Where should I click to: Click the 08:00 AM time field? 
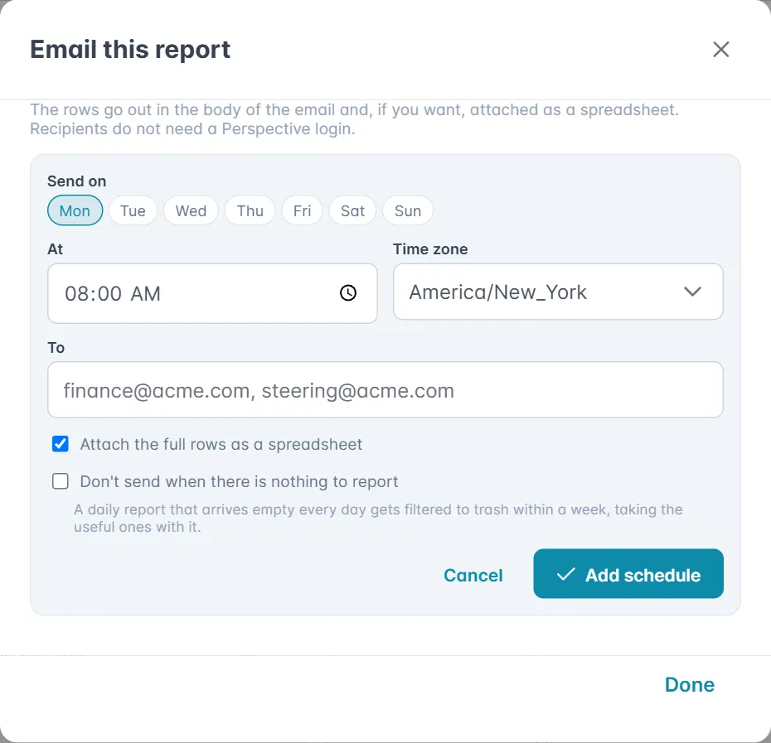(212, 293)
